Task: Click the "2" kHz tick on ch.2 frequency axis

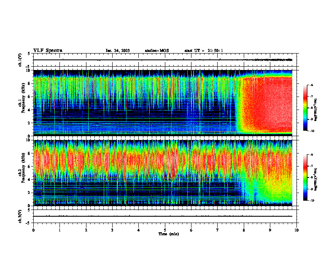Action: [x=30, y=193]
